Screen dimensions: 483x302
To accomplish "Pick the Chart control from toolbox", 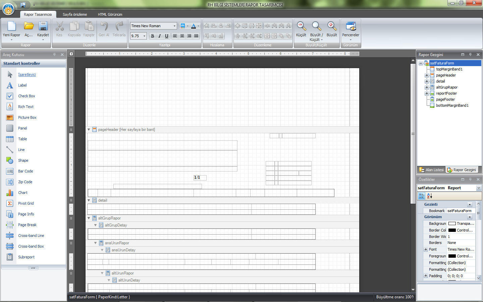I will pos(23,193).
